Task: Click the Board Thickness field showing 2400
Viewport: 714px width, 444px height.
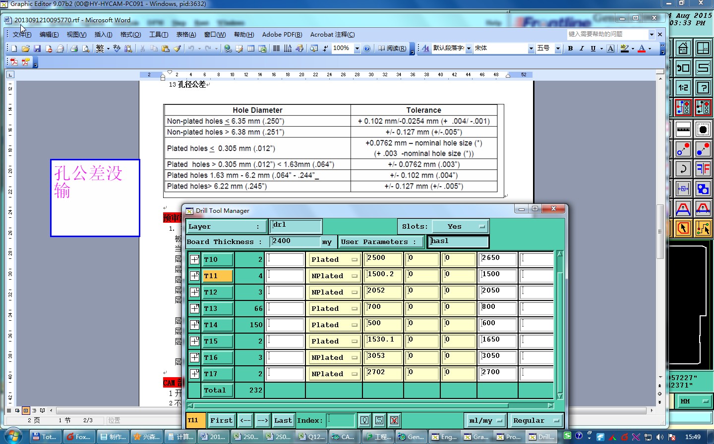Action: click(x=295, y=242)
